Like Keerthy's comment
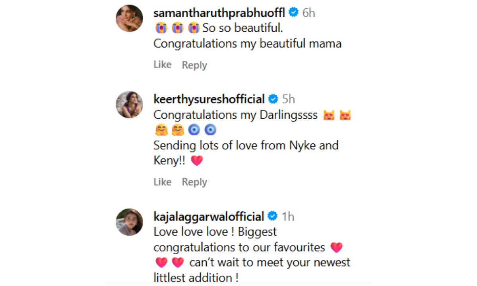The image size is (477, 286). [162, 182]
